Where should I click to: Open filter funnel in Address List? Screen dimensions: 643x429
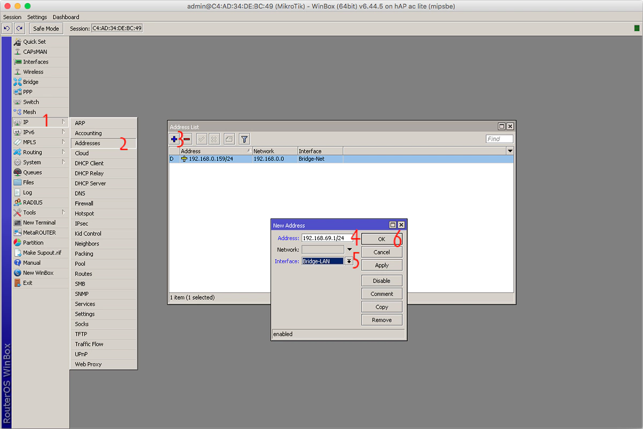click(244, 139)
